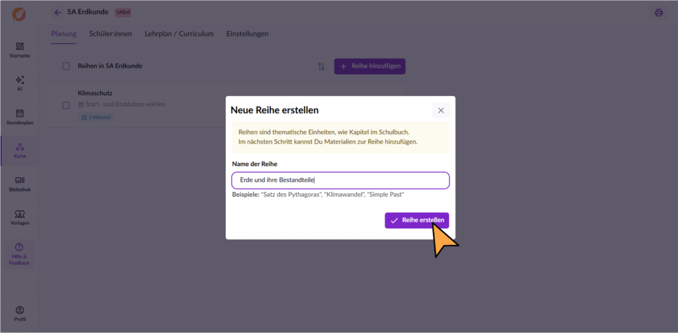Open the Bibliothek sidebar icon
The width and height of the screenshot is (678, 333).
click(19, 183)
